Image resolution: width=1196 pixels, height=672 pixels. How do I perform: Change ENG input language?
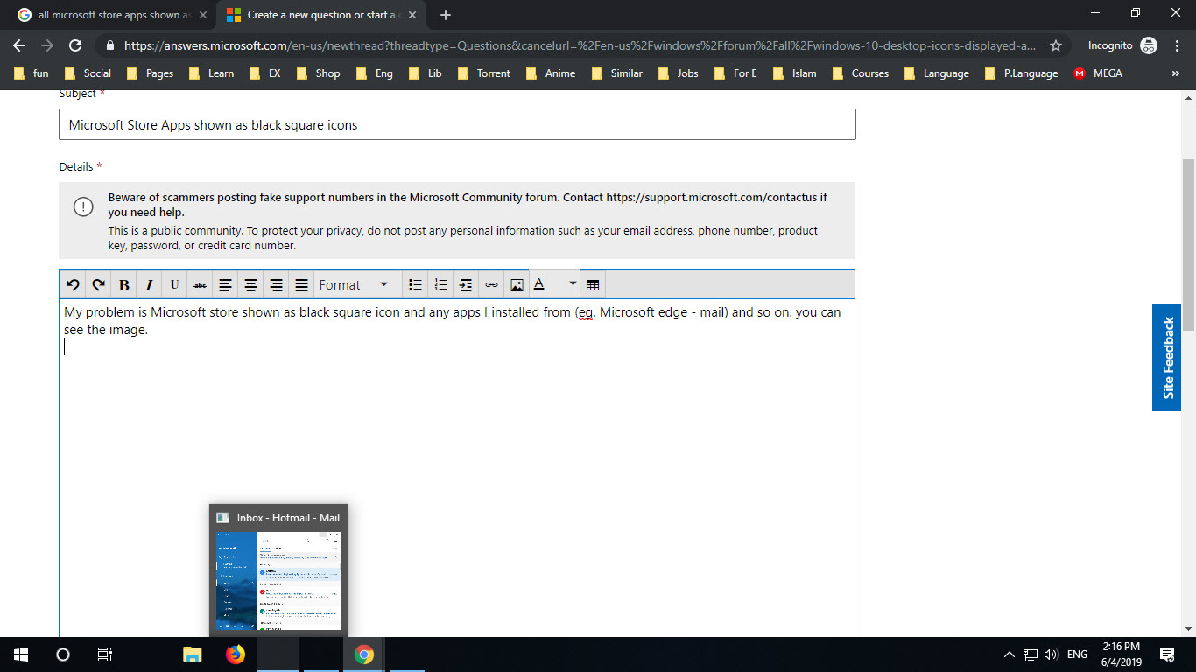[1078, 654]
